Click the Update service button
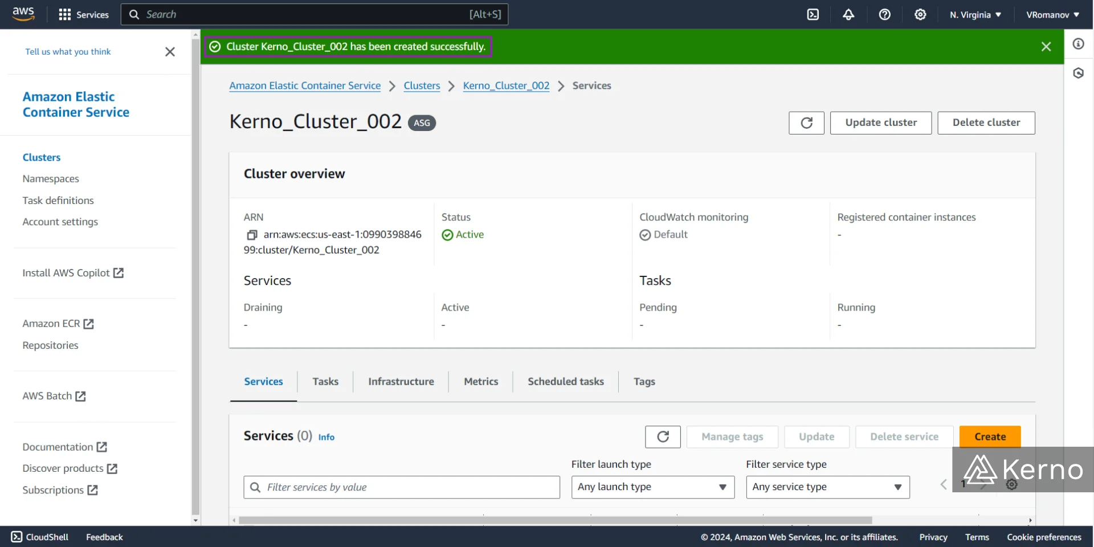1094x547 pixels. pos(817,437)
